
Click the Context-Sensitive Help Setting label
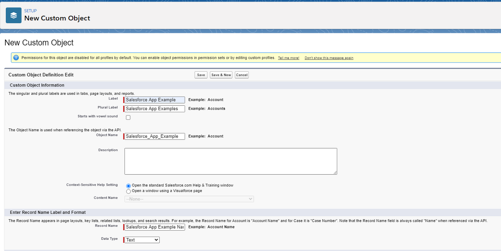[x=92, y=185]
